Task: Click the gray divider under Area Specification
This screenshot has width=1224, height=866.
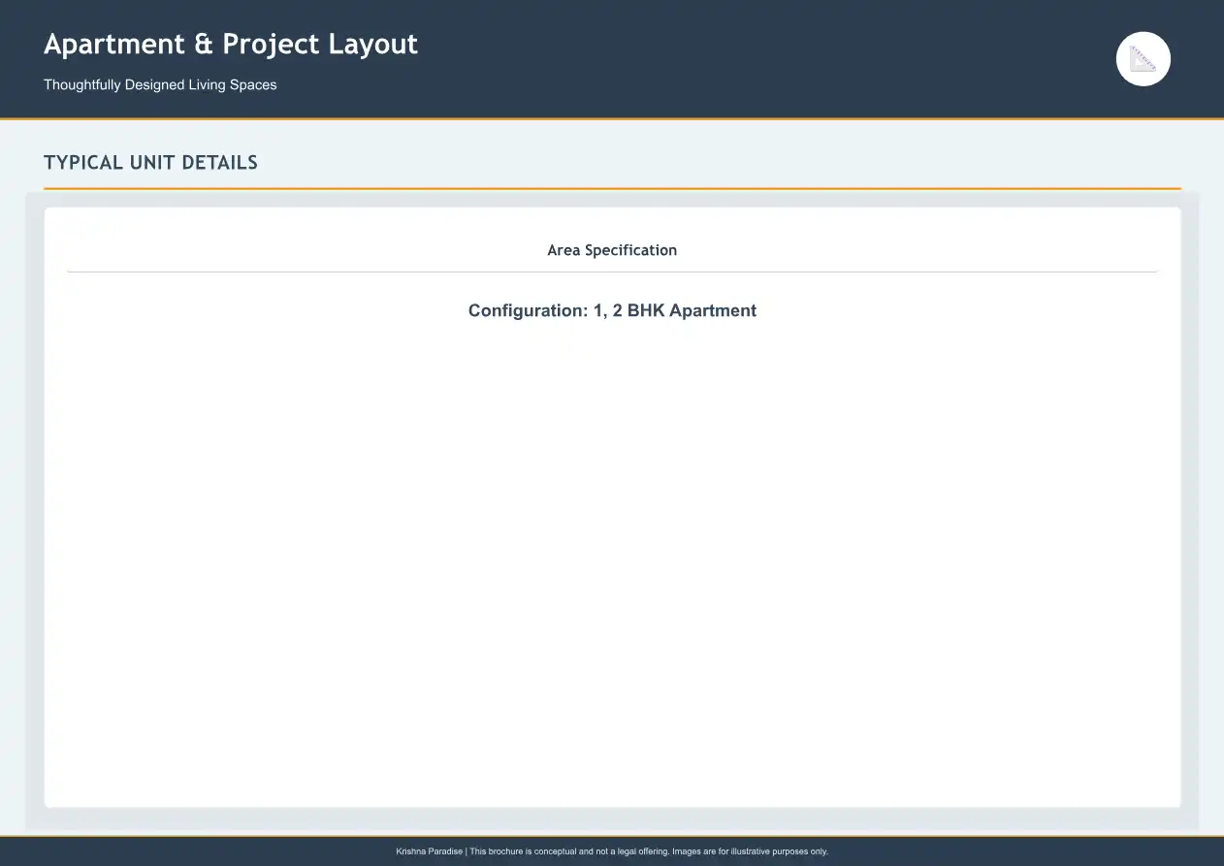Action: (612, 273)
